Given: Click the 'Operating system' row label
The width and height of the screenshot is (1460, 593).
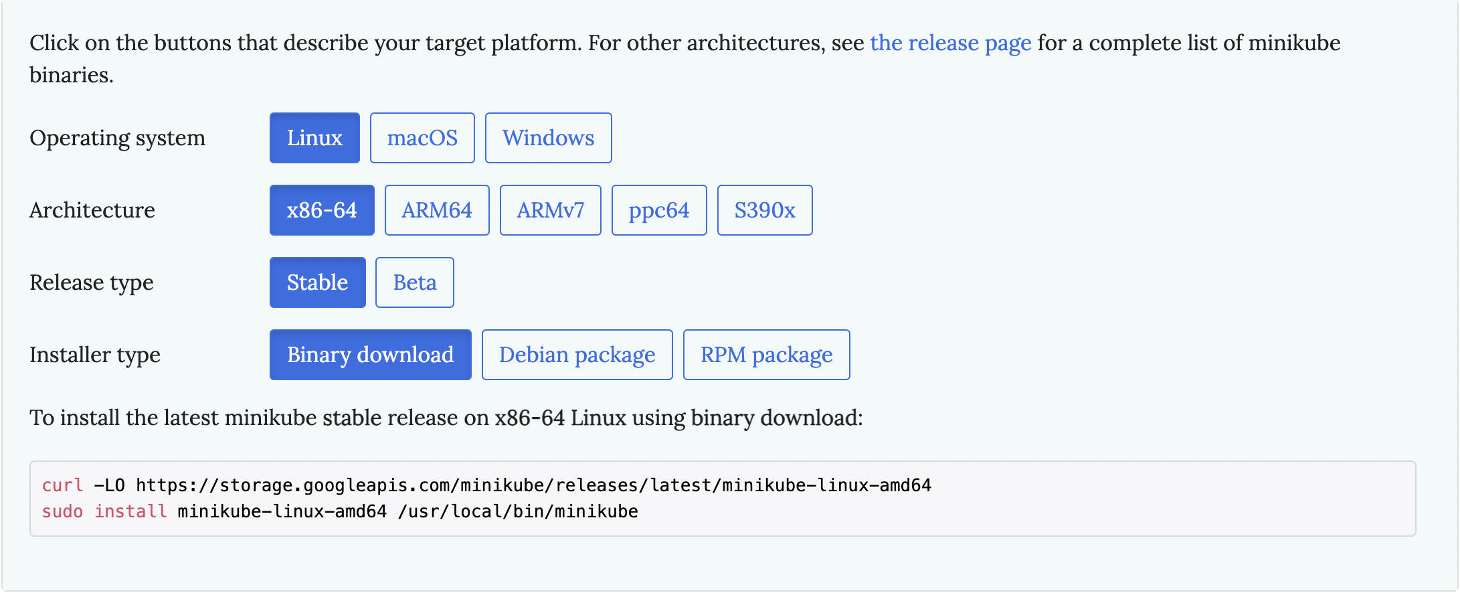Looking at the screenshot, I should pyautogui.click(x=118, y=138).
